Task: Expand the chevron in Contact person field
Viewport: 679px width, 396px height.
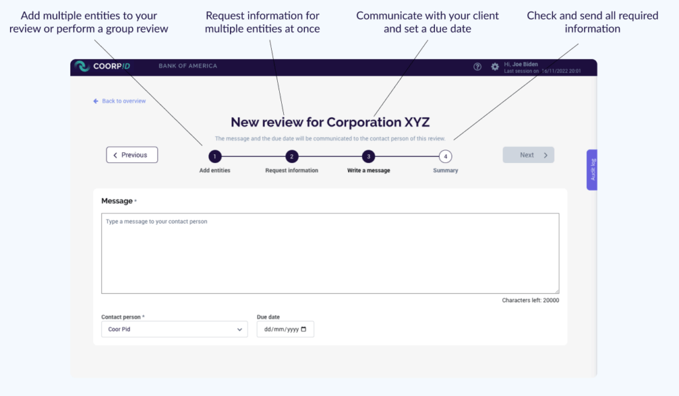Action: (239, 329)
